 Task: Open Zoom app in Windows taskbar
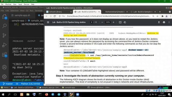click(78, 94)
